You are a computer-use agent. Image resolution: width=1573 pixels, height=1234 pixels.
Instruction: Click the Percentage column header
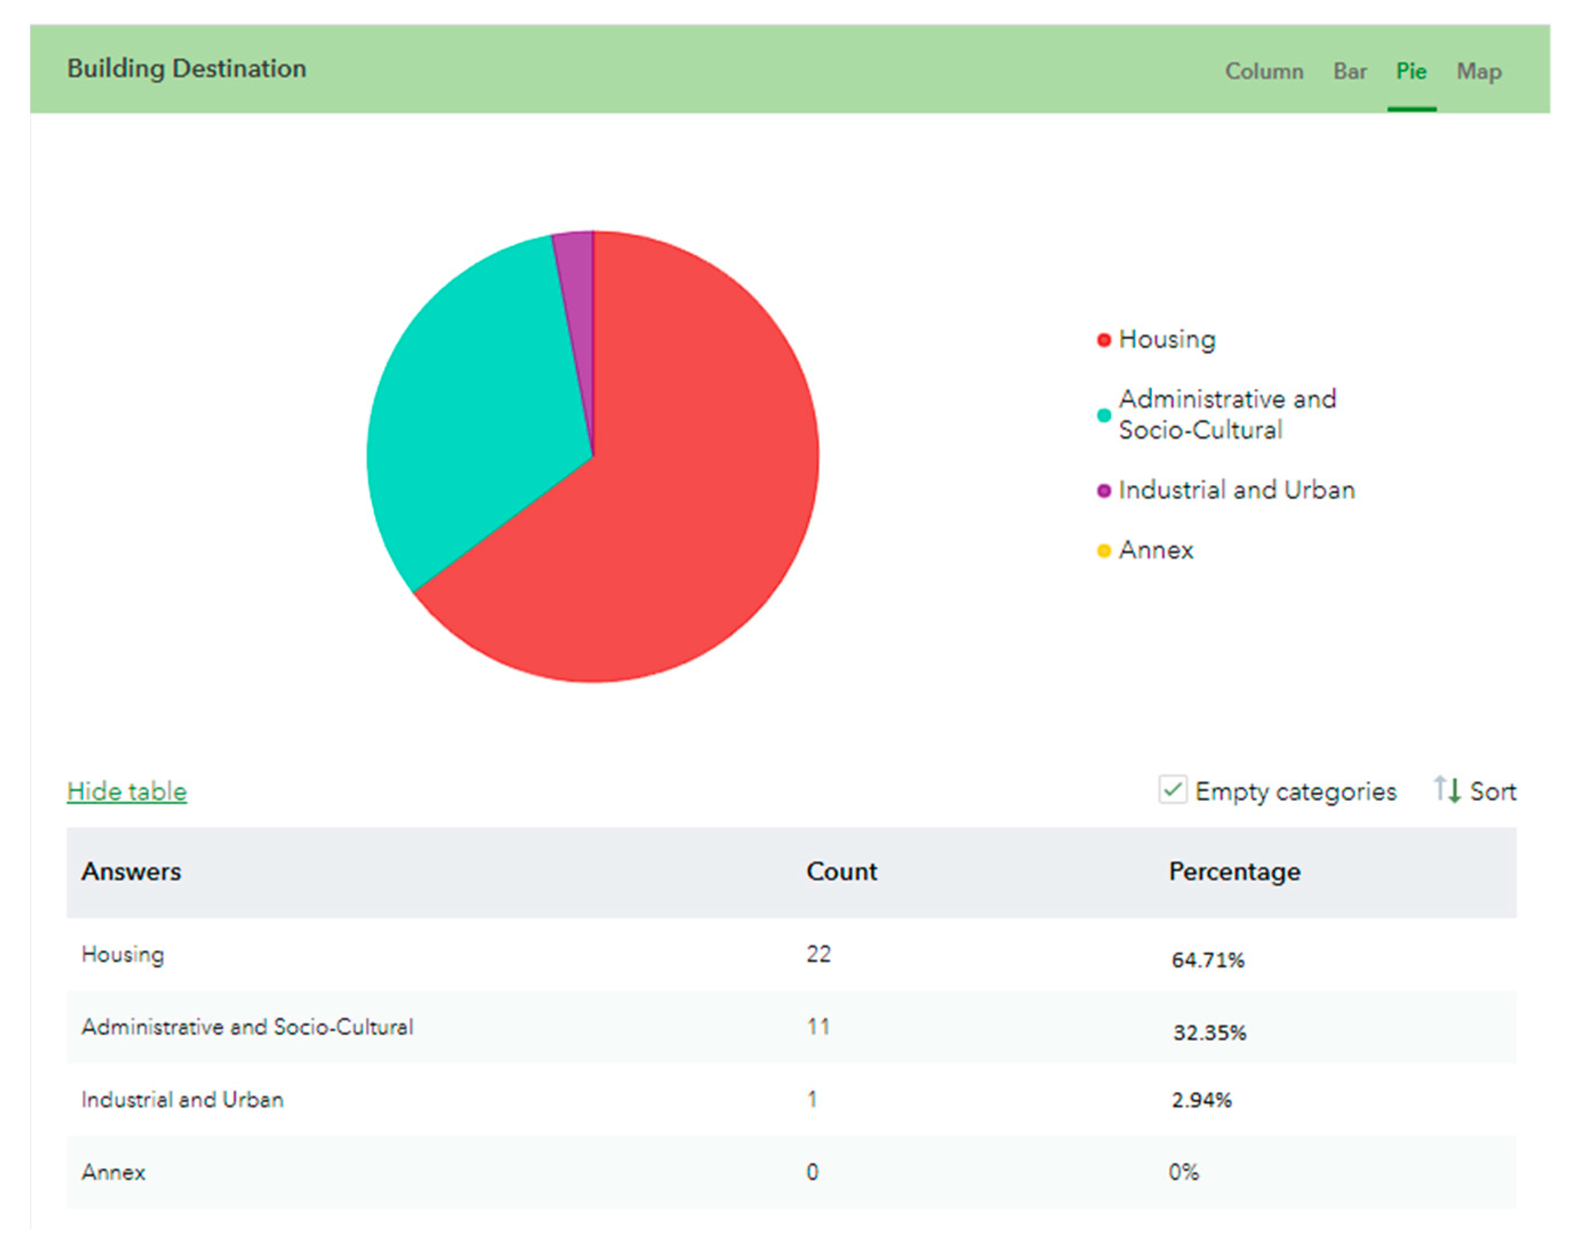click(x=1234, y=871)
